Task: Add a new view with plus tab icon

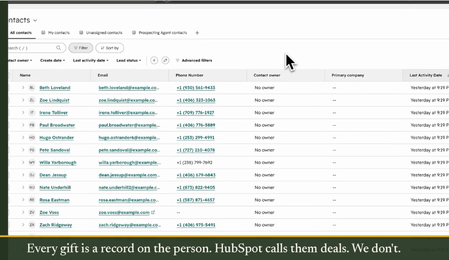Action: click(x=197, y=33)
